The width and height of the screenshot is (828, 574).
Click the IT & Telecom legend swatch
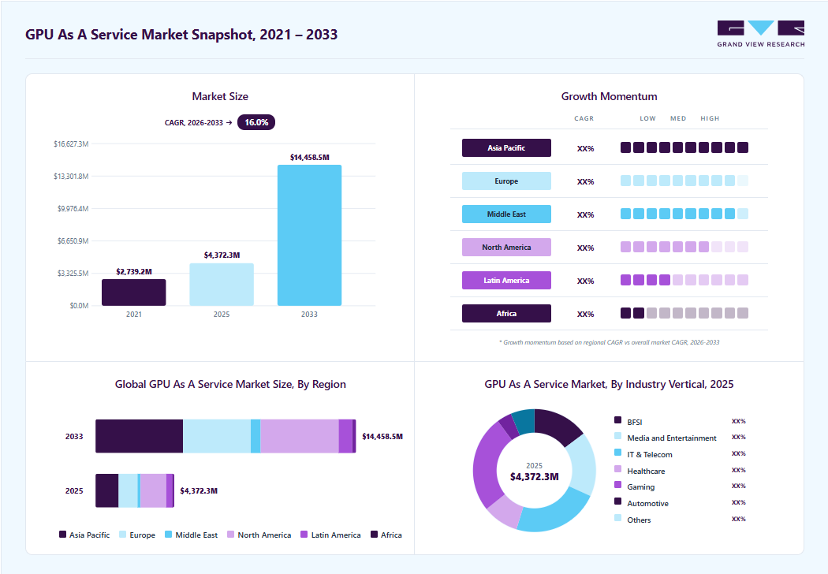coord(617,453)
